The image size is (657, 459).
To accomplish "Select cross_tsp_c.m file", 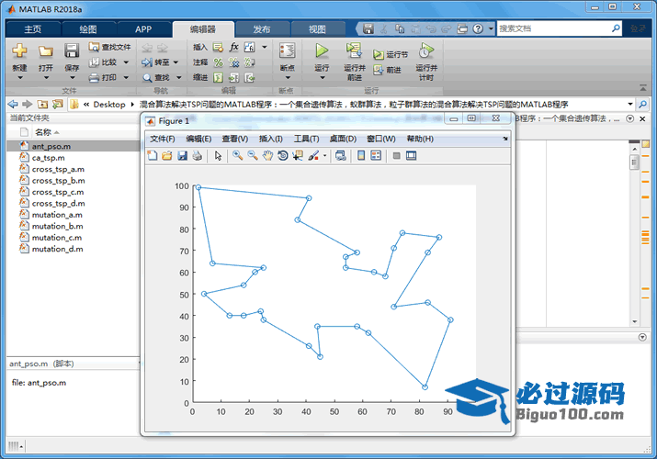I will coord(74,192).
